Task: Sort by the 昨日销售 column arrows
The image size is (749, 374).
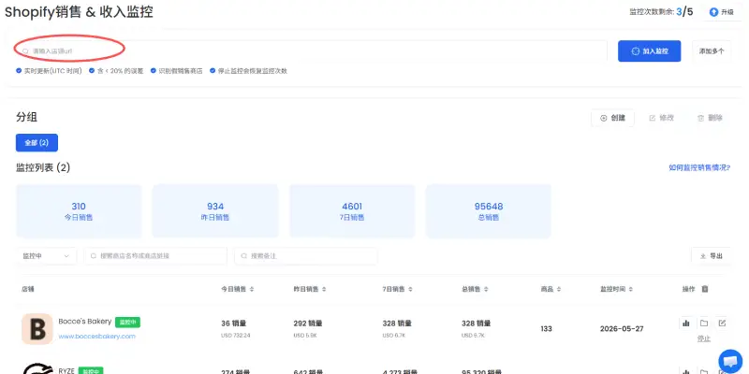Action: point(324,290)
